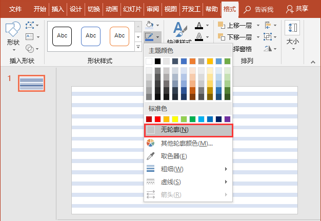Image resolution: width=321 pixels, height=221 pixels.
Task: Apply the blue outline Abc shape style
Action: pyautogui.click(x=91, y=36)
